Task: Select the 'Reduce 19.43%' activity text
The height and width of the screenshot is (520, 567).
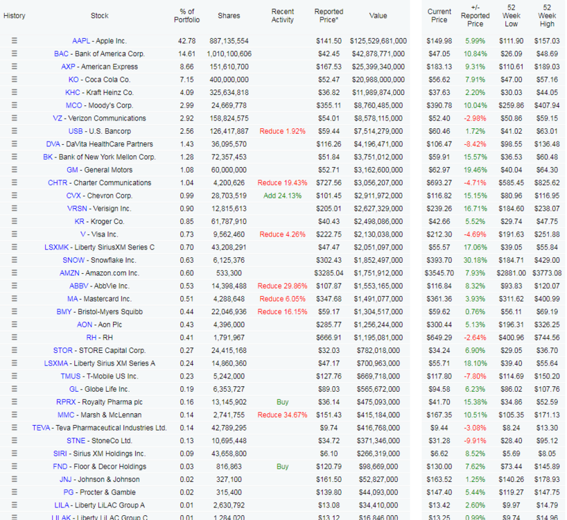Action: coord(282,182)
